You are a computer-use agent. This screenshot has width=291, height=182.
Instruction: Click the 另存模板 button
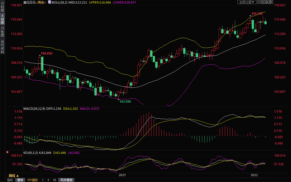[66, 180]
